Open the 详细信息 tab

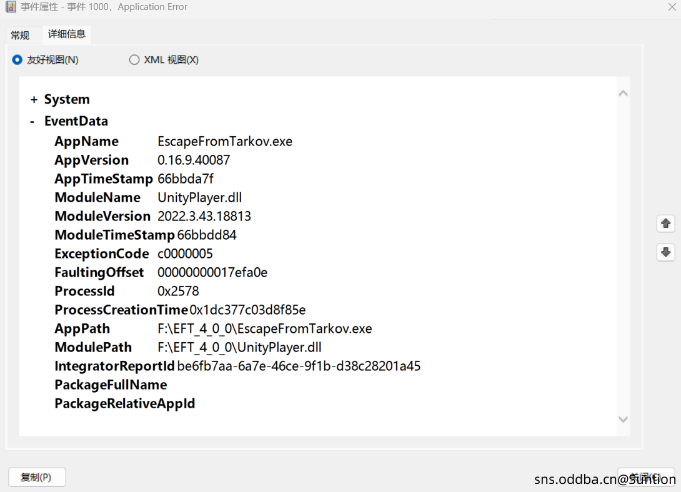(67, 34)
